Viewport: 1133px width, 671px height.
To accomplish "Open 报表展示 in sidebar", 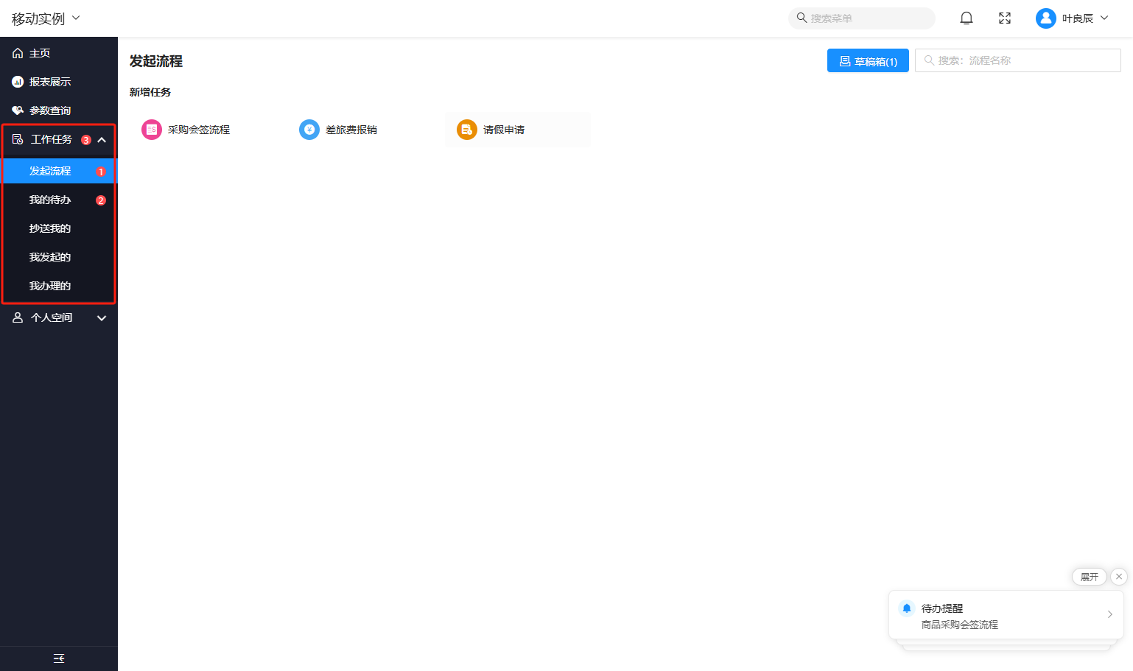I will click(x=50, y=82).
